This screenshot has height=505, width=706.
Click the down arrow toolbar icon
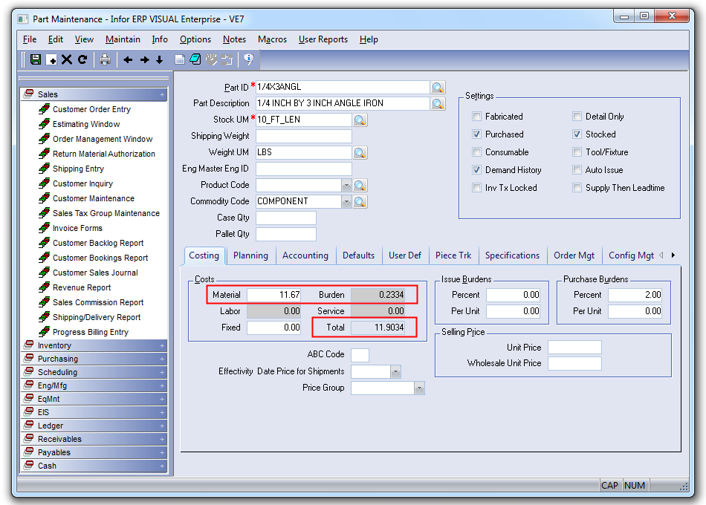pos(159,59)
